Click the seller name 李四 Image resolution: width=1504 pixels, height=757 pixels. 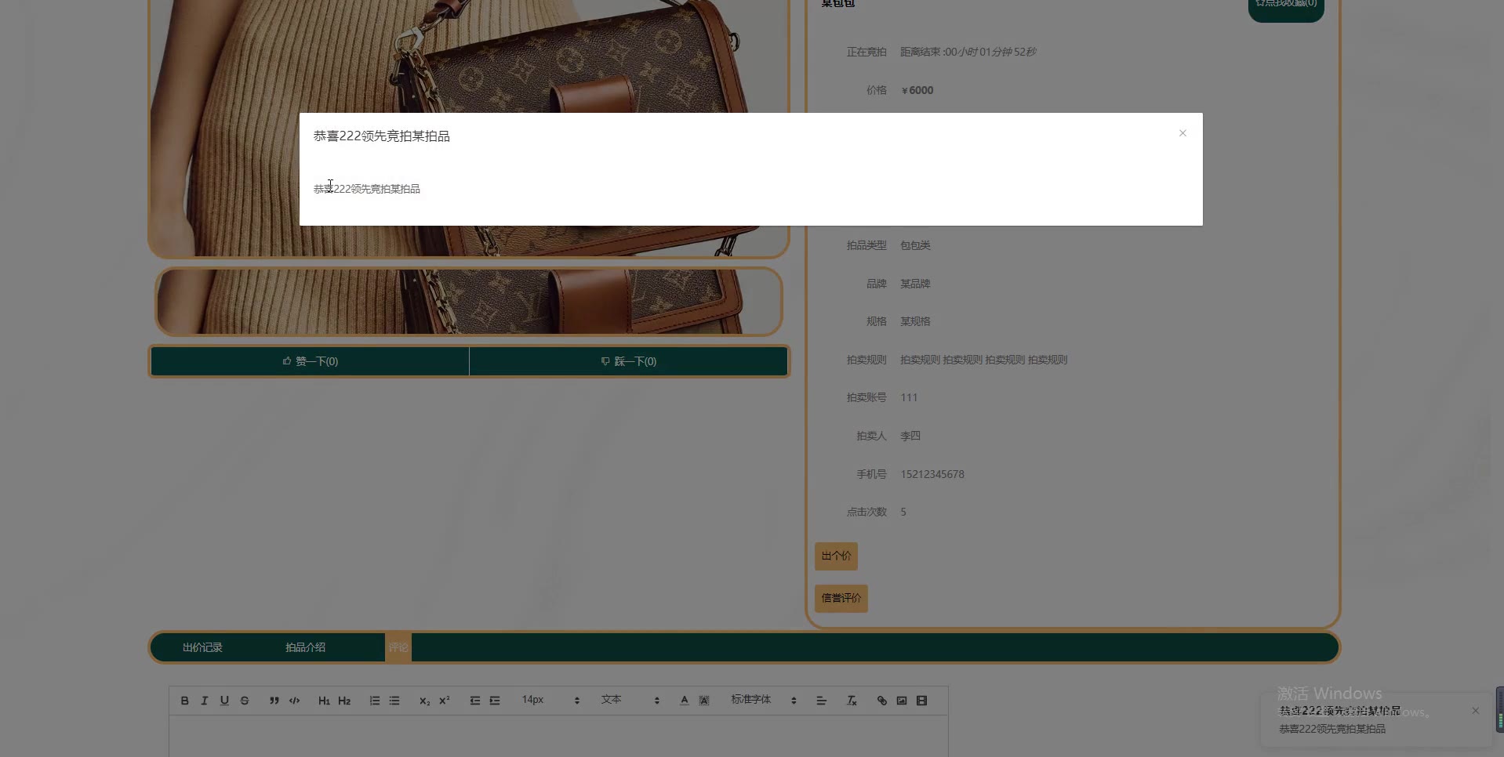pos(910,436)
